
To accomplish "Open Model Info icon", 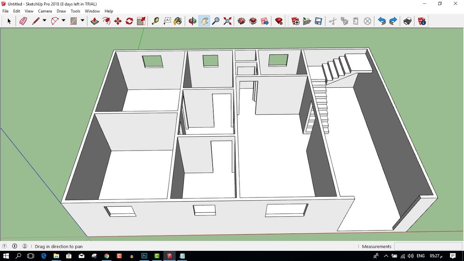I will (422, 21).
